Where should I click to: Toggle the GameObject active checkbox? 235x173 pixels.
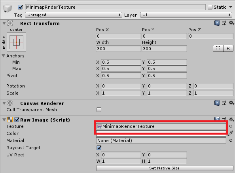(x=20, y=7)
